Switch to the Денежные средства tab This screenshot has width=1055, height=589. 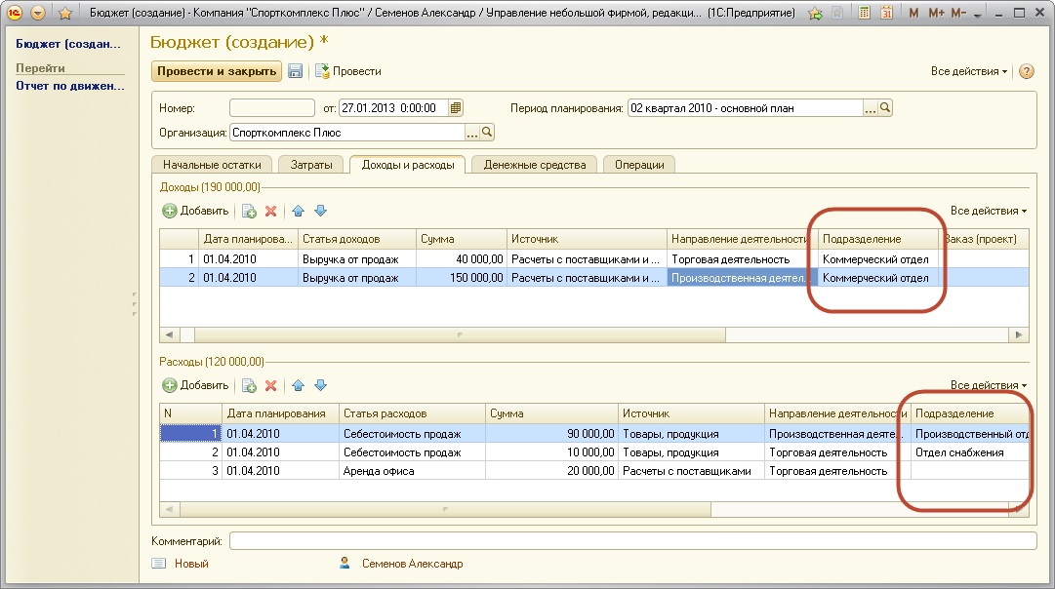(534, 165)
